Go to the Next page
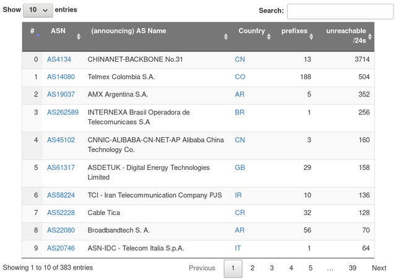 (379, 268)
